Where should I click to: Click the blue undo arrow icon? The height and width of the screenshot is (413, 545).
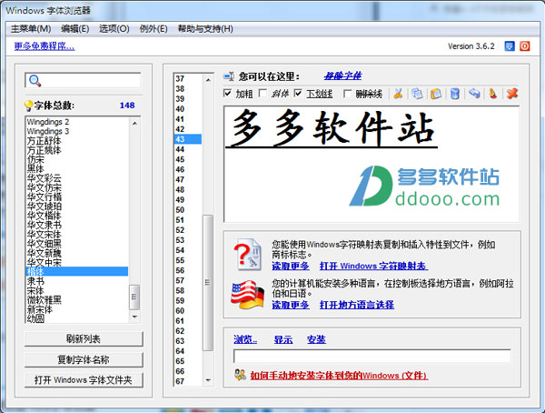(x=474, y=94)
